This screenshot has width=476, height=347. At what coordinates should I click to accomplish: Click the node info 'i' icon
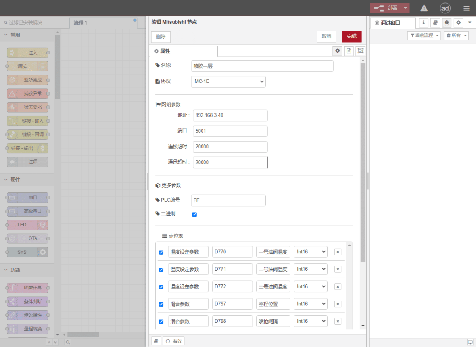tap(424, 23)
